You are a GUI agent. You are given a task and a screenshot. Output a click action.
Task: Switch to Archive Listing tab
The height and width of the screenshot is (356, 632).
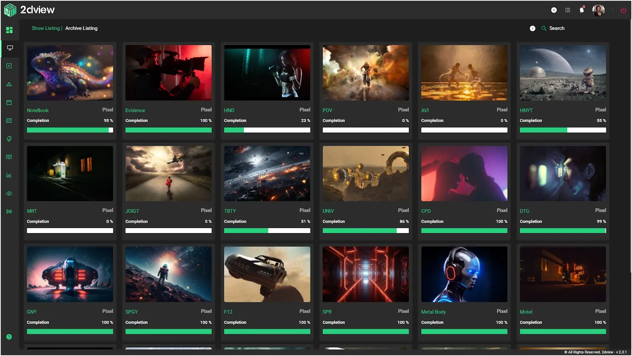(x=81, y=28)
